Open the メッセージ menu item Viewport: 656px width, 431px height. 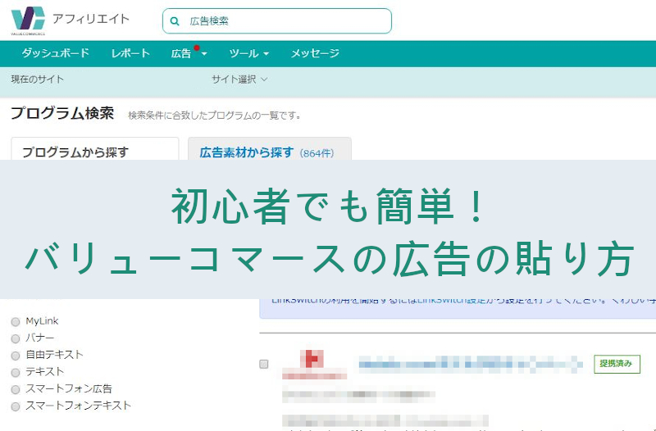point(315,53)
